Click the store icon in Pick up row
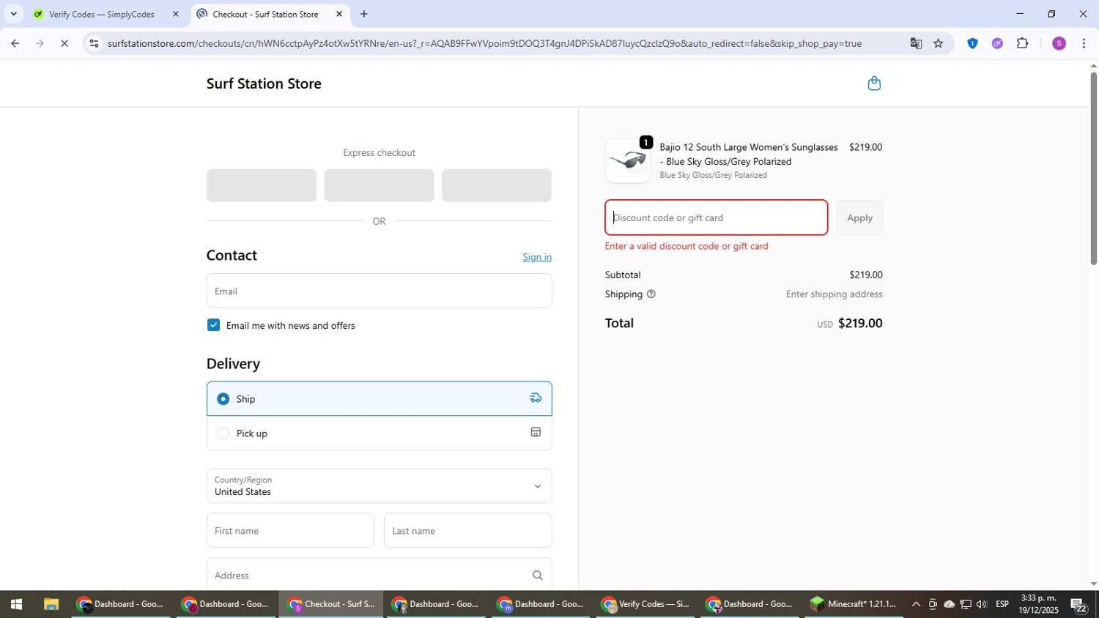The width and height of the screenshot is (1099, 618). point(536,433)
